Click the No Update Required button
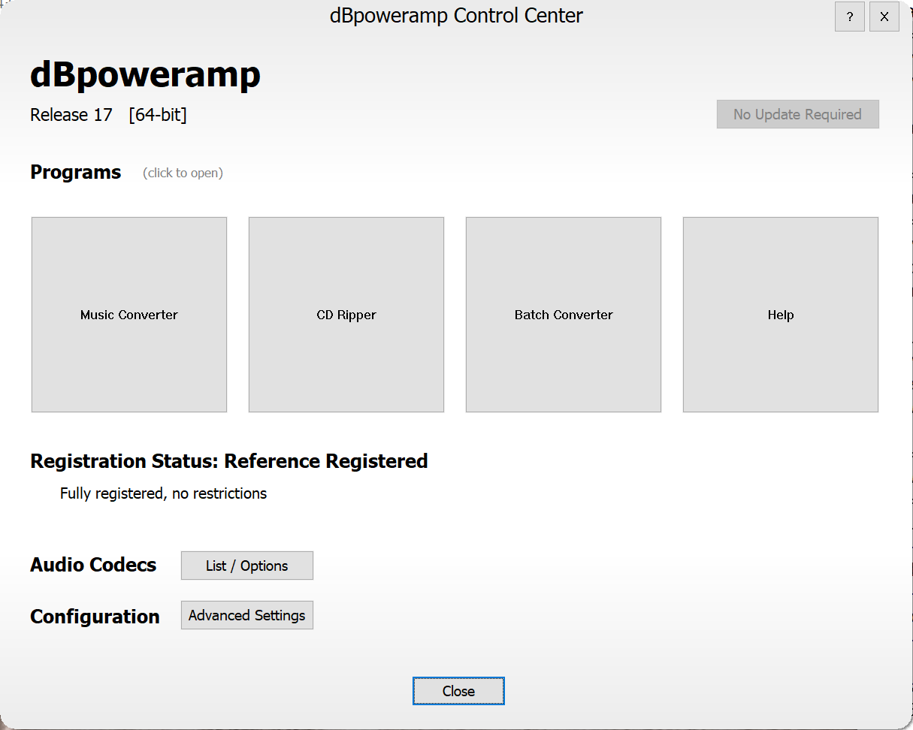 point(797,114)
